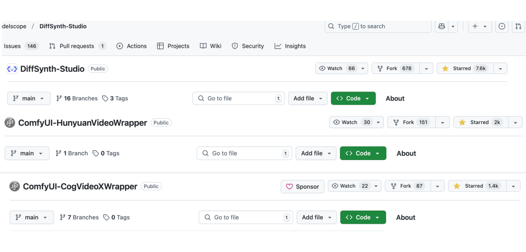
Task: Click the DiffSynth-Studio repository logo
Action: pyautogui.click(x=12, y=69)
